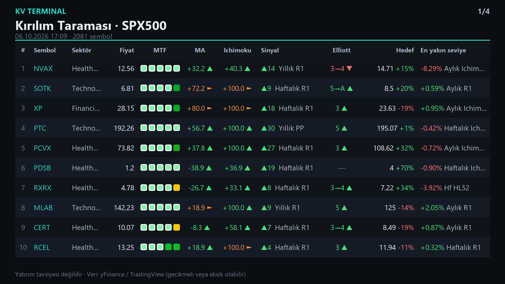Viewport: 505px width, 284px height.
Task: Click the up arrow beside -38.9 in PDSB row
Action: pyautogui.click(x=210, y=168)
